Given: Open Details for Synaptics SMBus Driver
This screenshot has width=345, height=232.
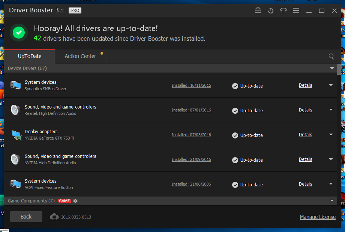Looking at the screenshot, I should [x=305, y=85].
